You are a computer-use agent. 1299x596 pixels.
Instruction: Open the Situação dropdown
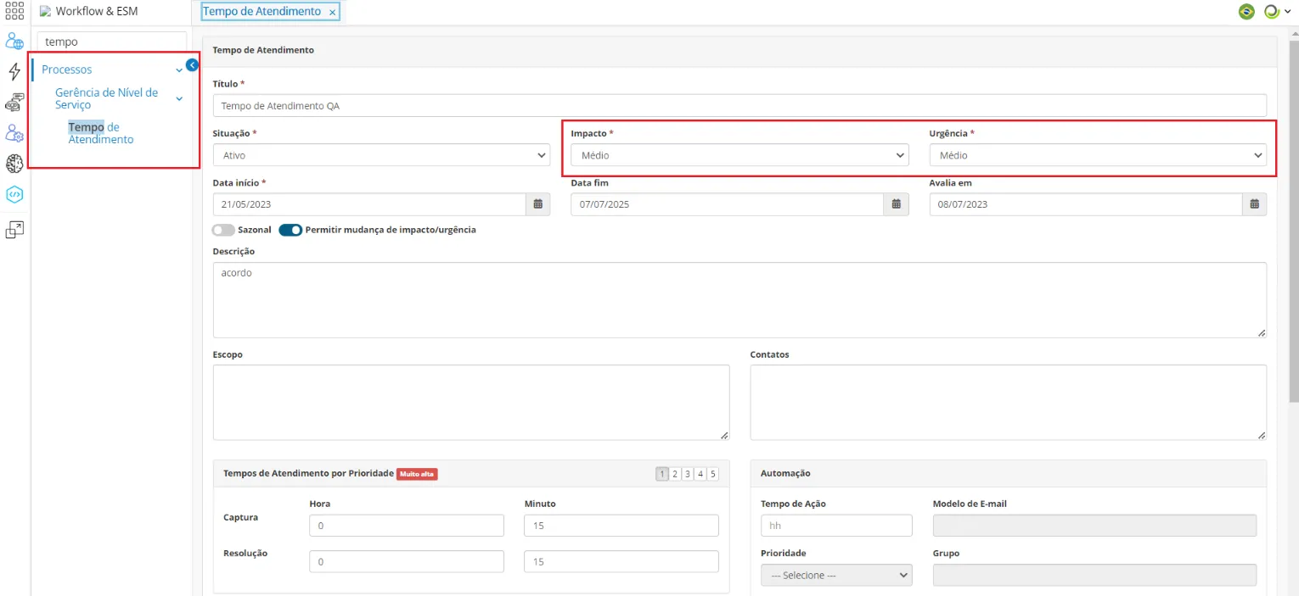(381, 155)
